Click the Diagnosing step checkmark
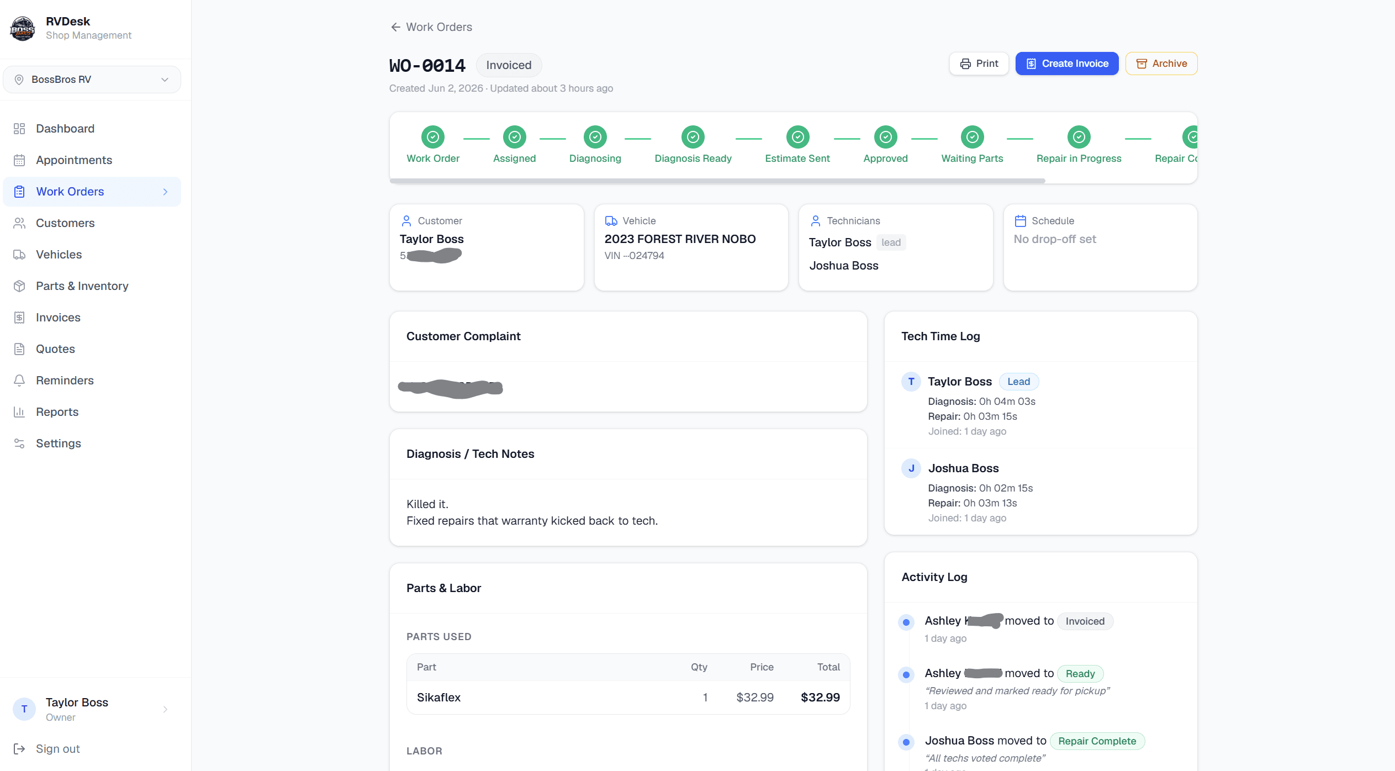 (595, 137)
